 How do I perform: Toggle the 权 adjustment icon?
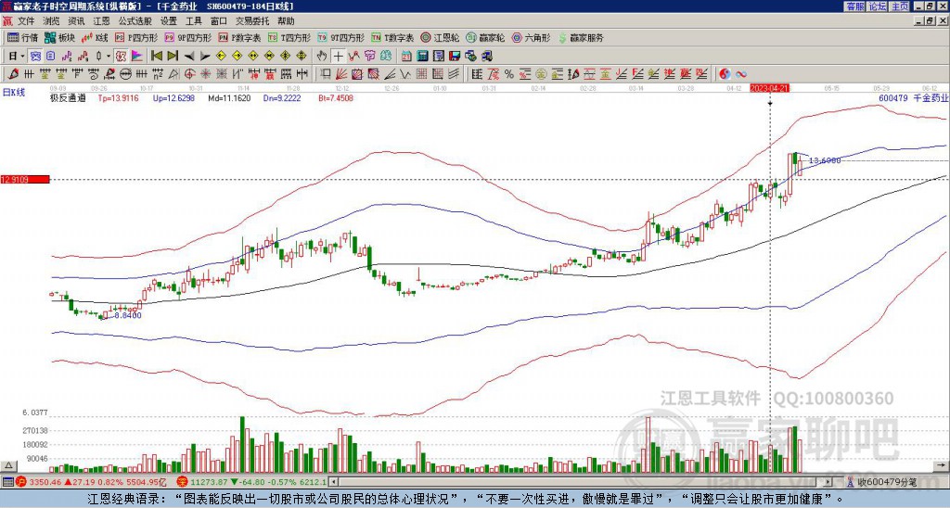[121, 57]
